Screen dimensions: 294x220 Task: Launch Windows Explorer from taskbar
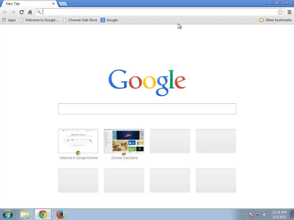coord(25,215)
